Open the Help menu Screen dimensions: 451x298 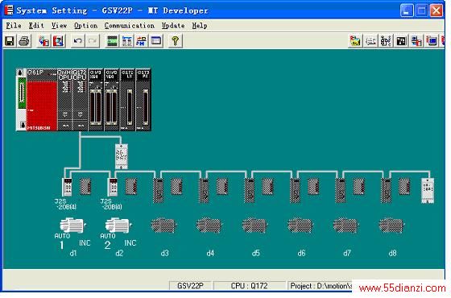[200, 26]
